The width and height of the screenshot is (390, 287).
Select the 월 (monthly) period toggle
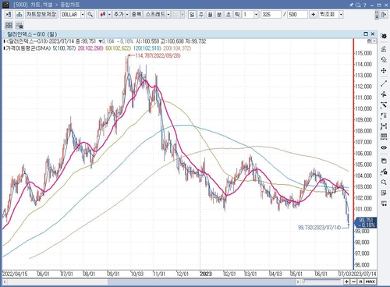(x=210, y=14)
